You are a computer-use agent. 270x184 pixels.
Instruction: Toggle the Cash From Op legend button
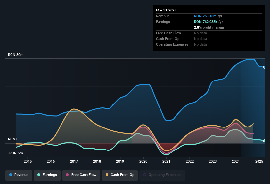tap(120, 175)
